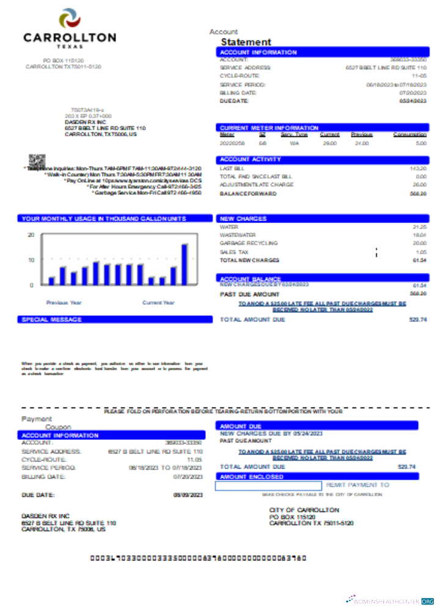This screenshot has width=440, height=611.
Task: Select 'TOTAL AMOUNT DUE' on payment coupon
Action: [x=252, y=467]
